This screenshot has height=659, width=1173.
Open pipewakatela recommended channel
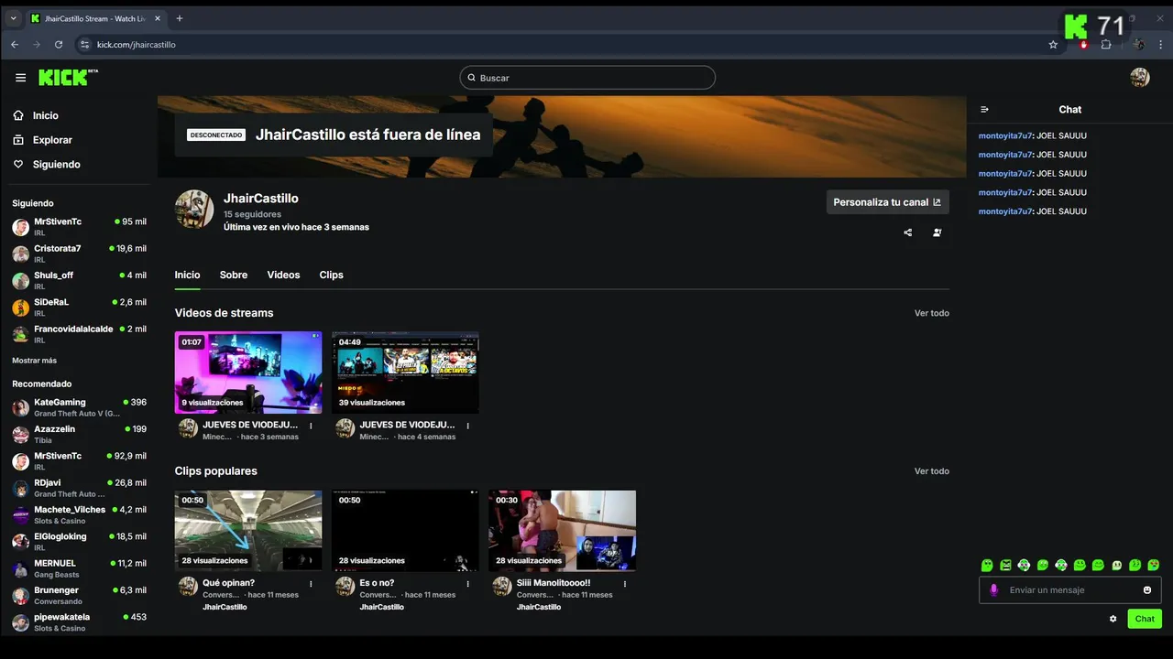[x=79, y=622]
